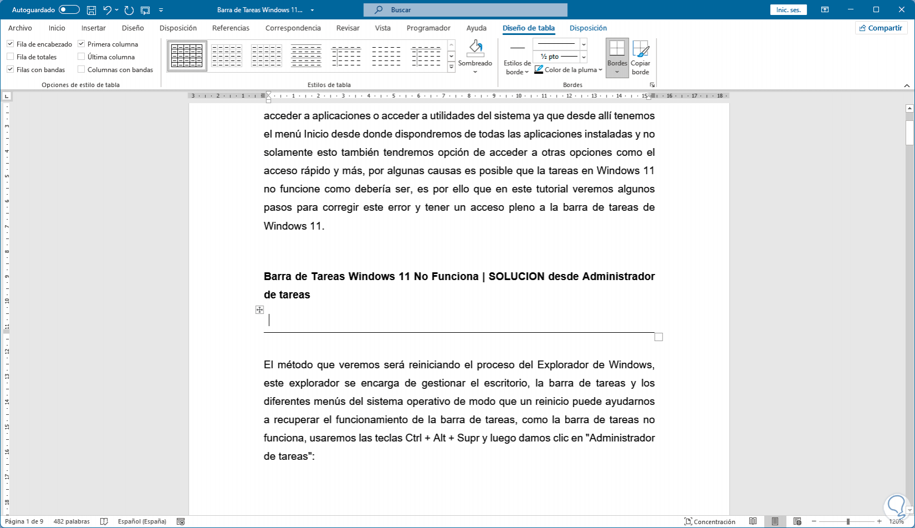Click the Copiar borde brush icon
The width and height of the screenshot is (915, 528).
point(640,49)
